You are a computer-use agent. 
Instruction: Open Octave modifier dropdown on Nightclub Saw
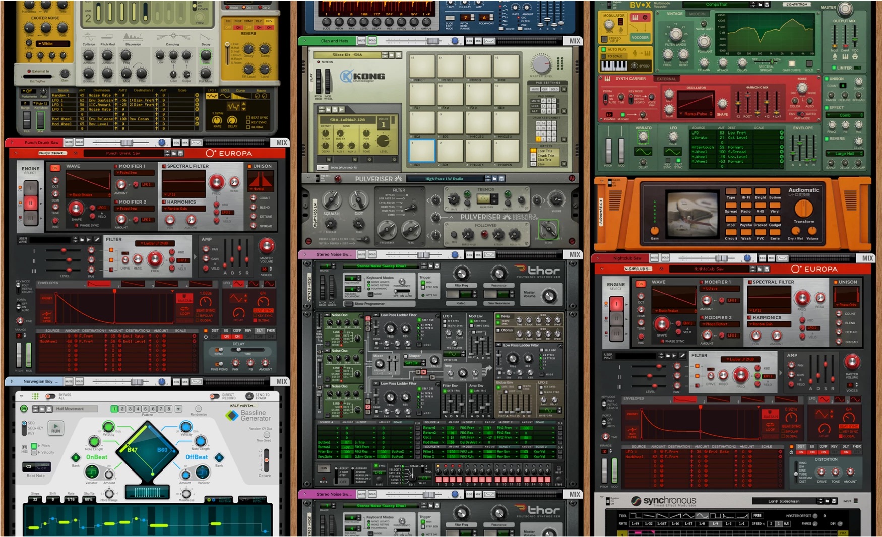pos(720,289)
